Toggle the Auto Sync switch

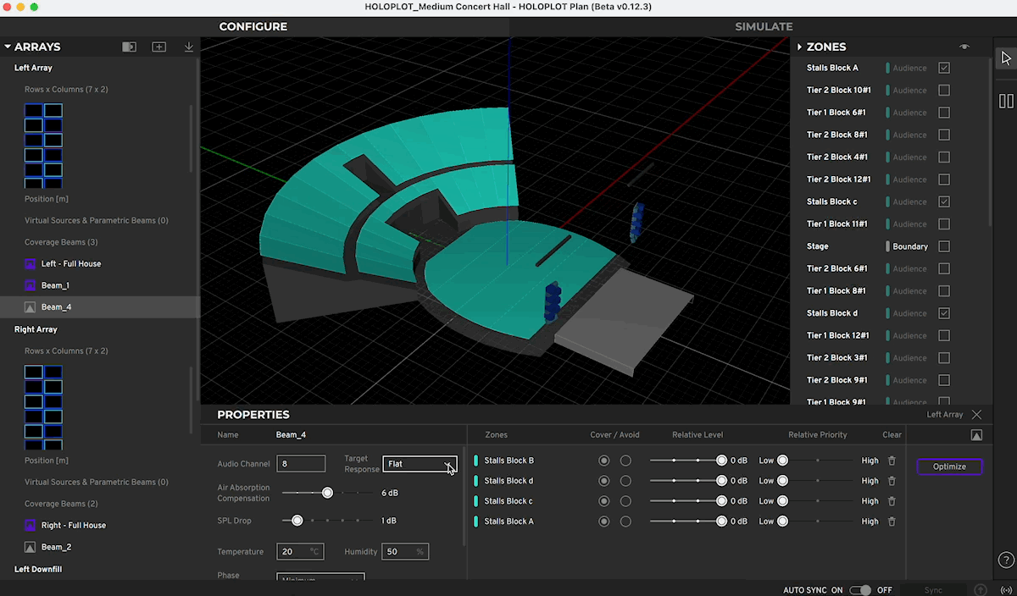click(860, 590)
